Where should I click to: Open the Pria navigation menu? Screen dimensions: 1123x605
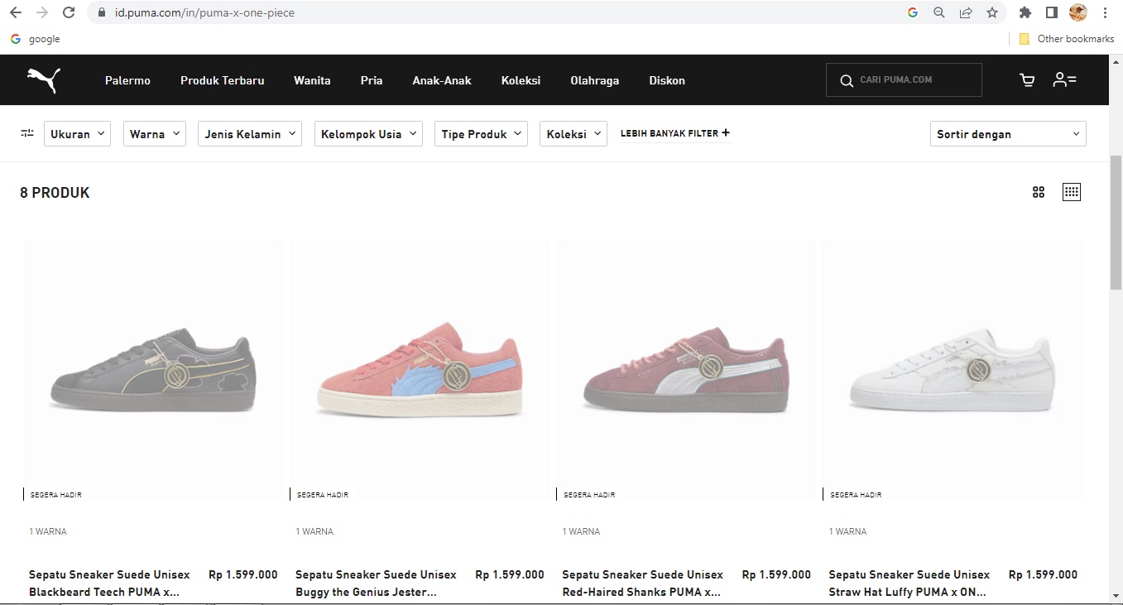tap(372, 80)
